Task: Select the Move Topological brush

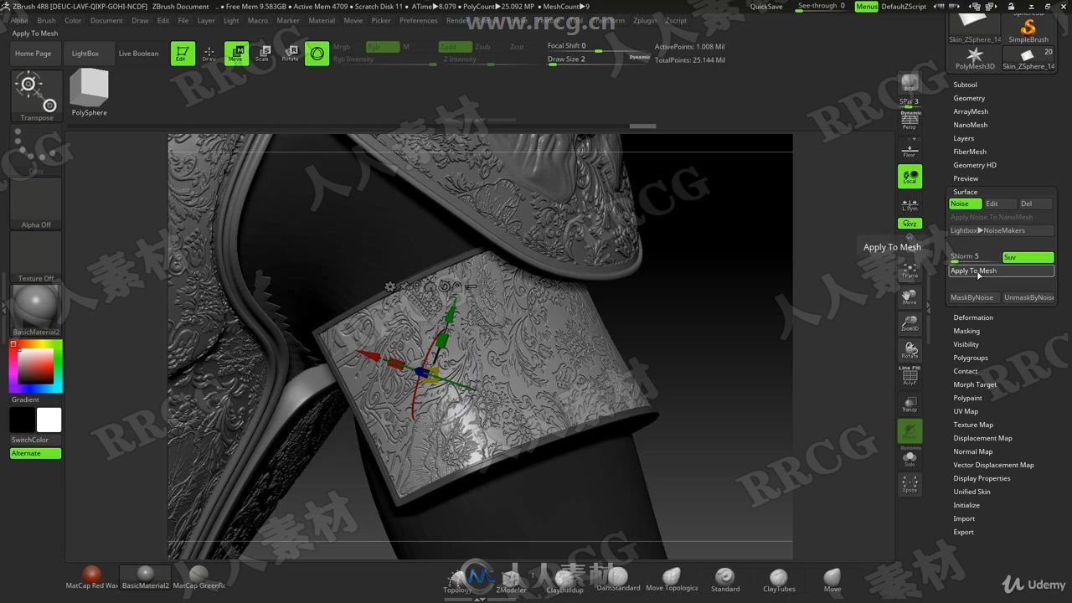Action: (x=672, y=580)
